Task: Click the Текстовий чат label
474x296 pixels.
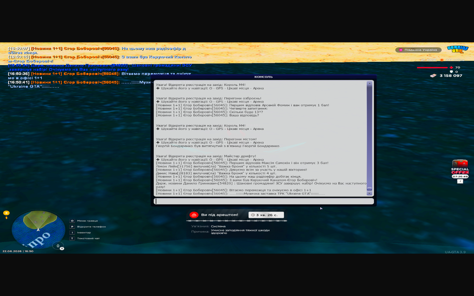Action: tap(88, 238)
